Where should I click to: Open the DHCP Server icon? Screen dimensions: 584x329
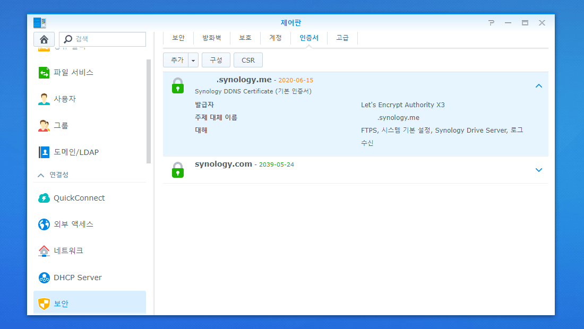(x=44, y=278)
